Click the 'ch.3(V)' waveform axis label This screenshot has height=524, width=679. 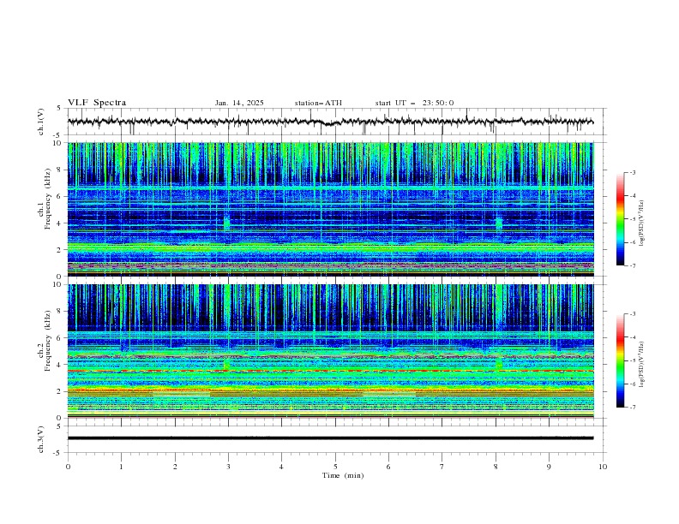coord(41,439)
